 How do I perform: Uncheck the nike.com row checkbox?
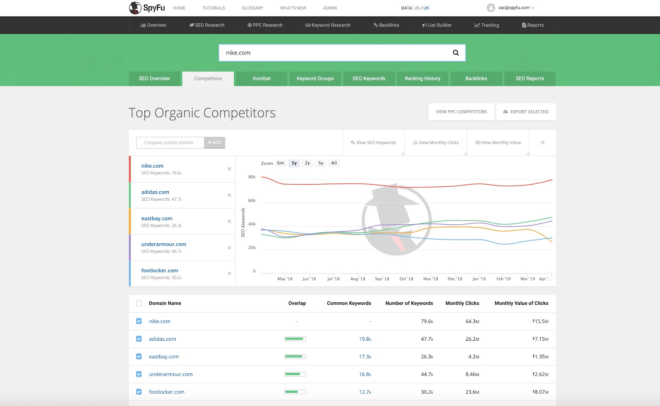[x=139, y=321]
